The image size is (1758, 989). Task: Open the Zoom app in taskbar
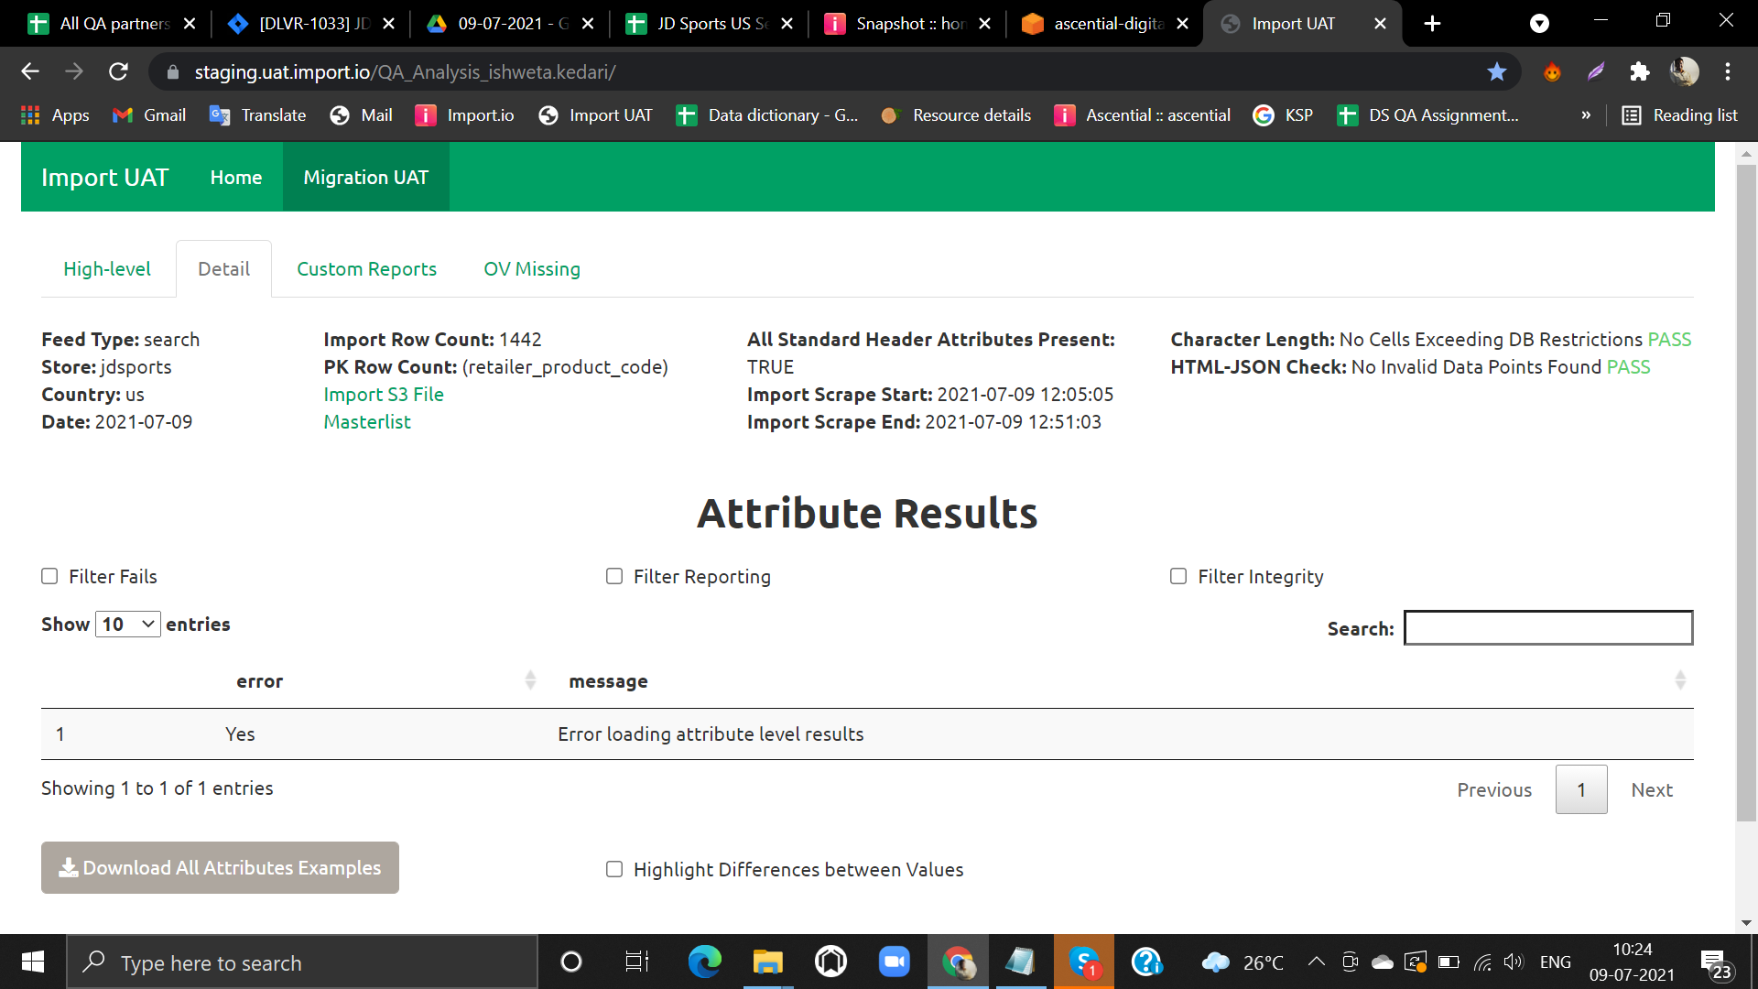click(x=894, y=962)
